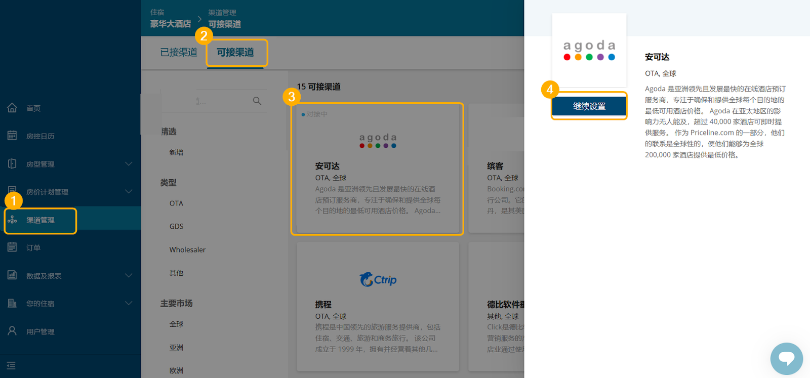The image size is (810, 378).
Task: Click 豪华大酒店 in the breadcrumb
Action: coord(171,24)
